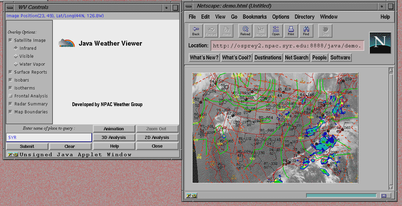
Task: Select the Infrared satellite option
Action: [16, 48]
